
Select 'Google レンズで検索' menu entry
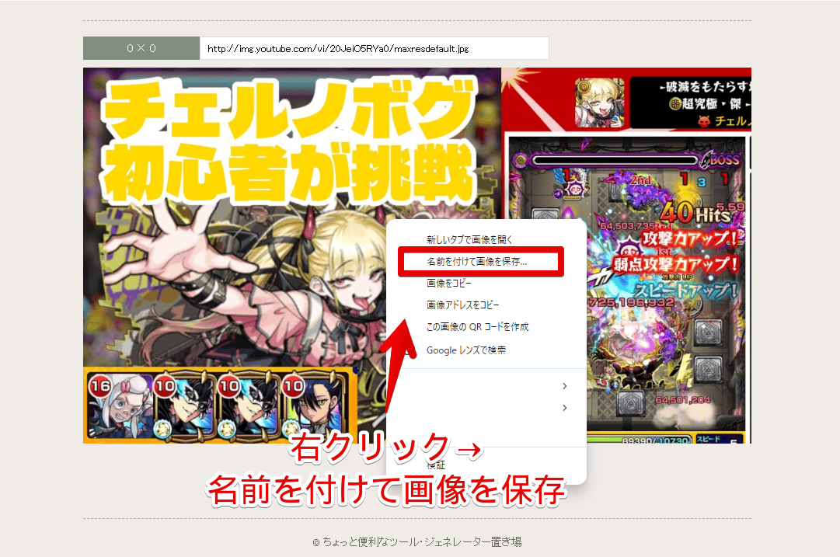click(x=466, y=350)
